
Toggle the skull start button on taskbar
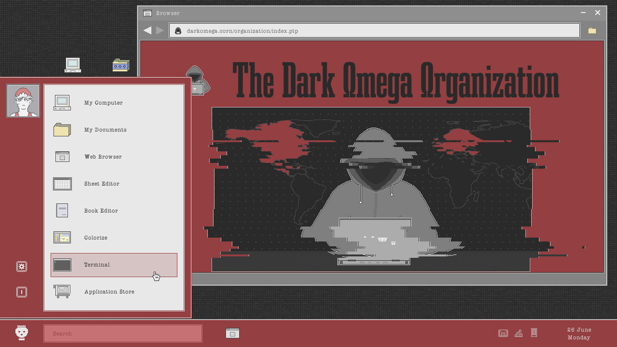click(x=22, y=333)
